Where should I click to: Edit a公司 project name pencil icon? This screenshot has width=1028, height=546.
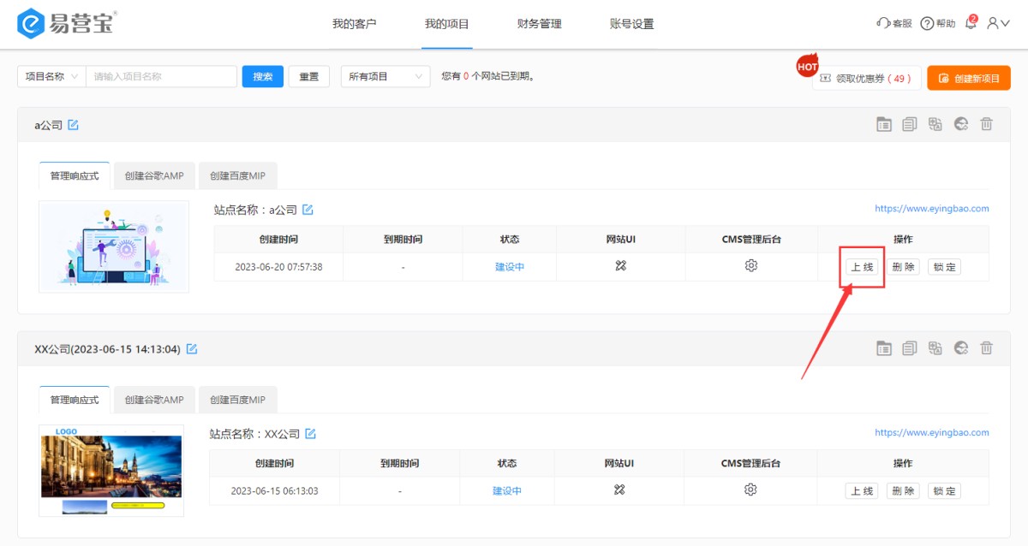(74, 125)
